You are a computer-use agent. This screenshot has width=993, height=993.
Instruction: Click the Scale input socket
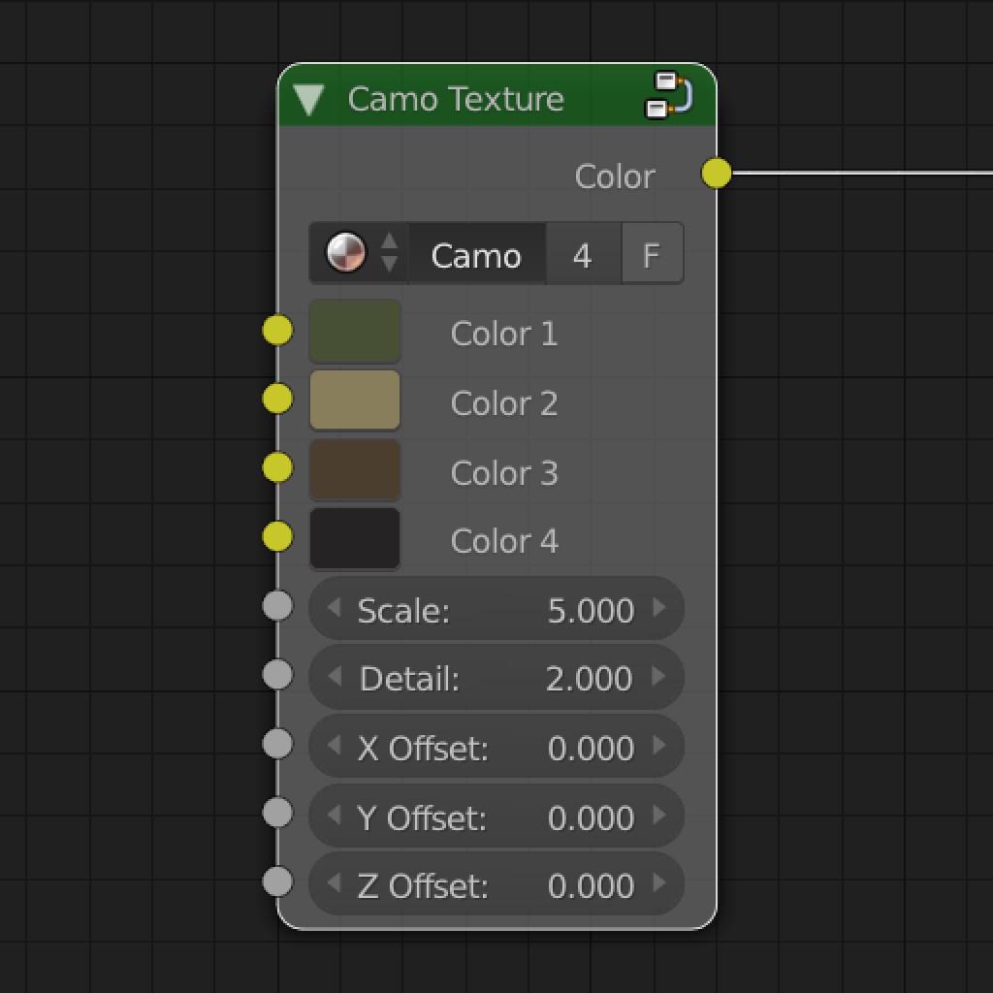277,607
